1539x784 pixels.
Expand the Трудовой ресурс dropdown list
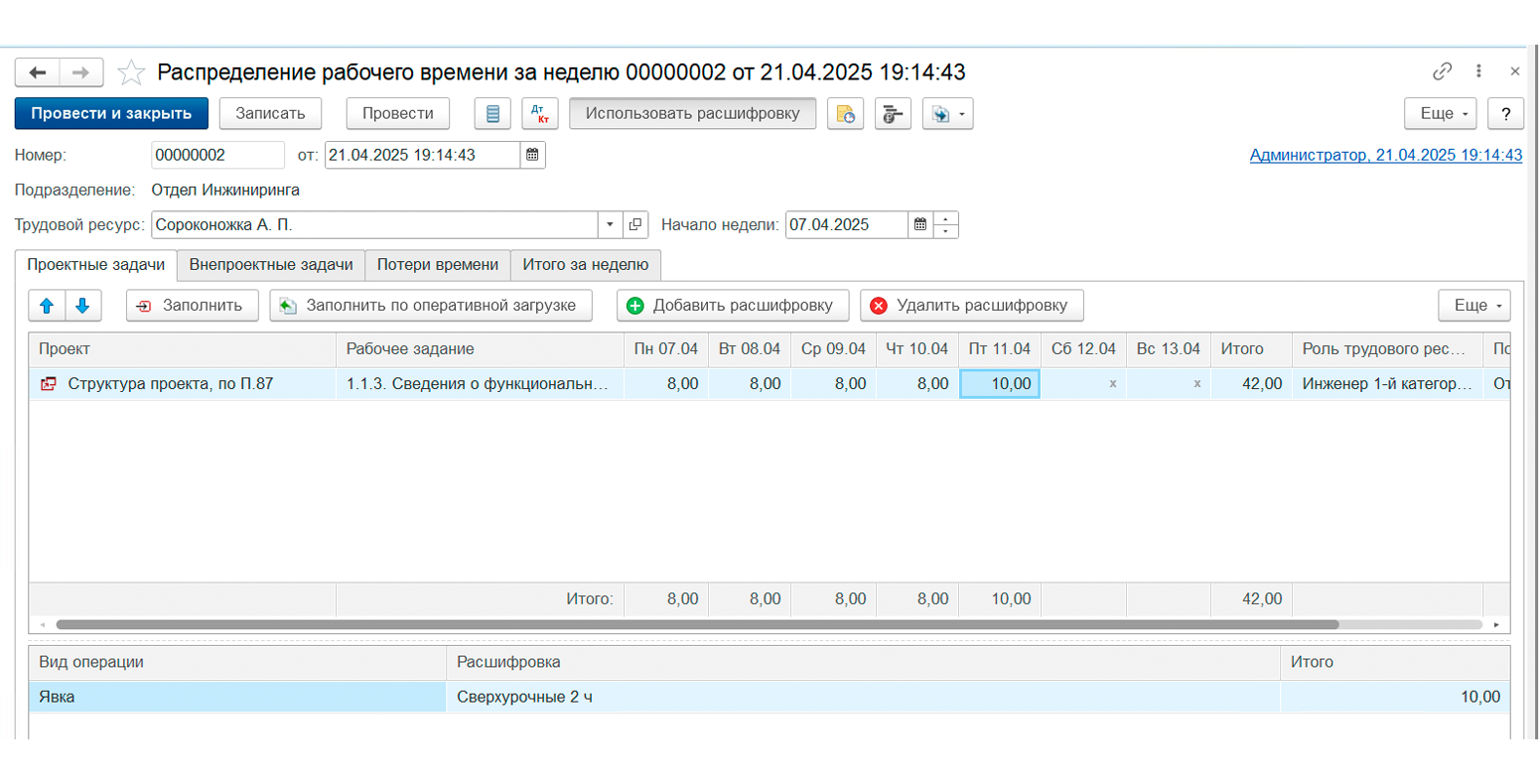(610, 224)
